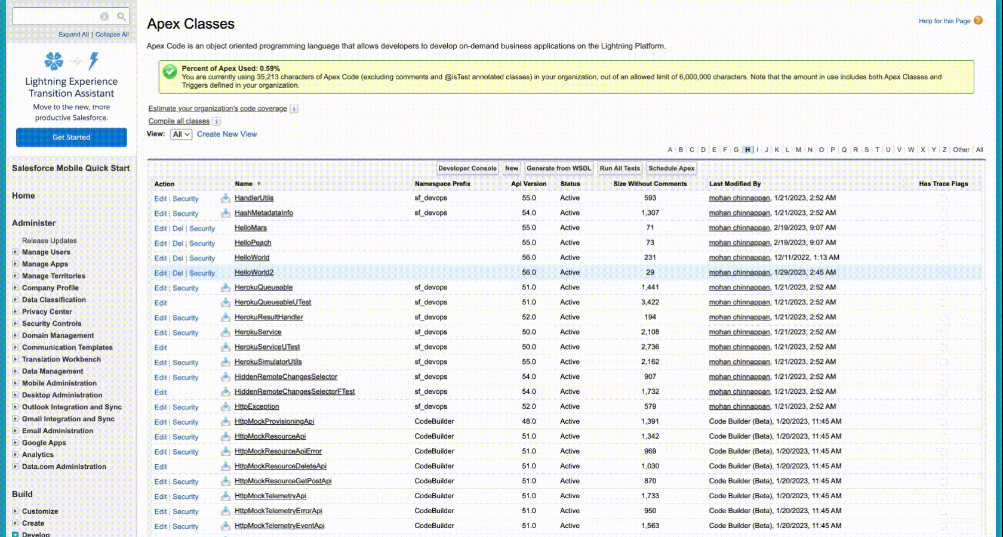The height and width of the screenshot is (537, 1003).
Task: Filter list by letter A
Action: click(x=670, y=150)
